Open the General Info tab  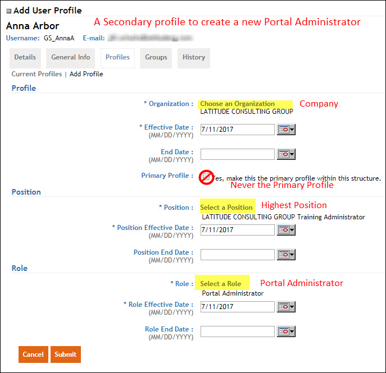(71, 57)
